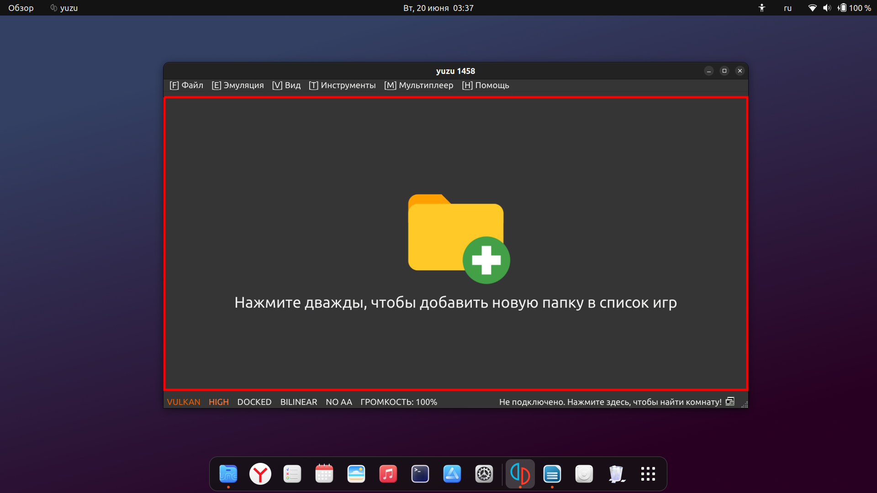This screenshot has height=493, width=877.
Task: Click the multiplayer 'Не подключено' status link
Action: 610,402
